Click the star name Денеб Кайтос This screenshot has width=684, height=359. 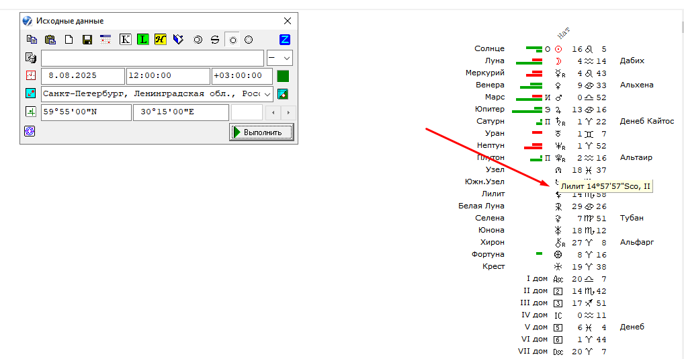coord(647,121)
